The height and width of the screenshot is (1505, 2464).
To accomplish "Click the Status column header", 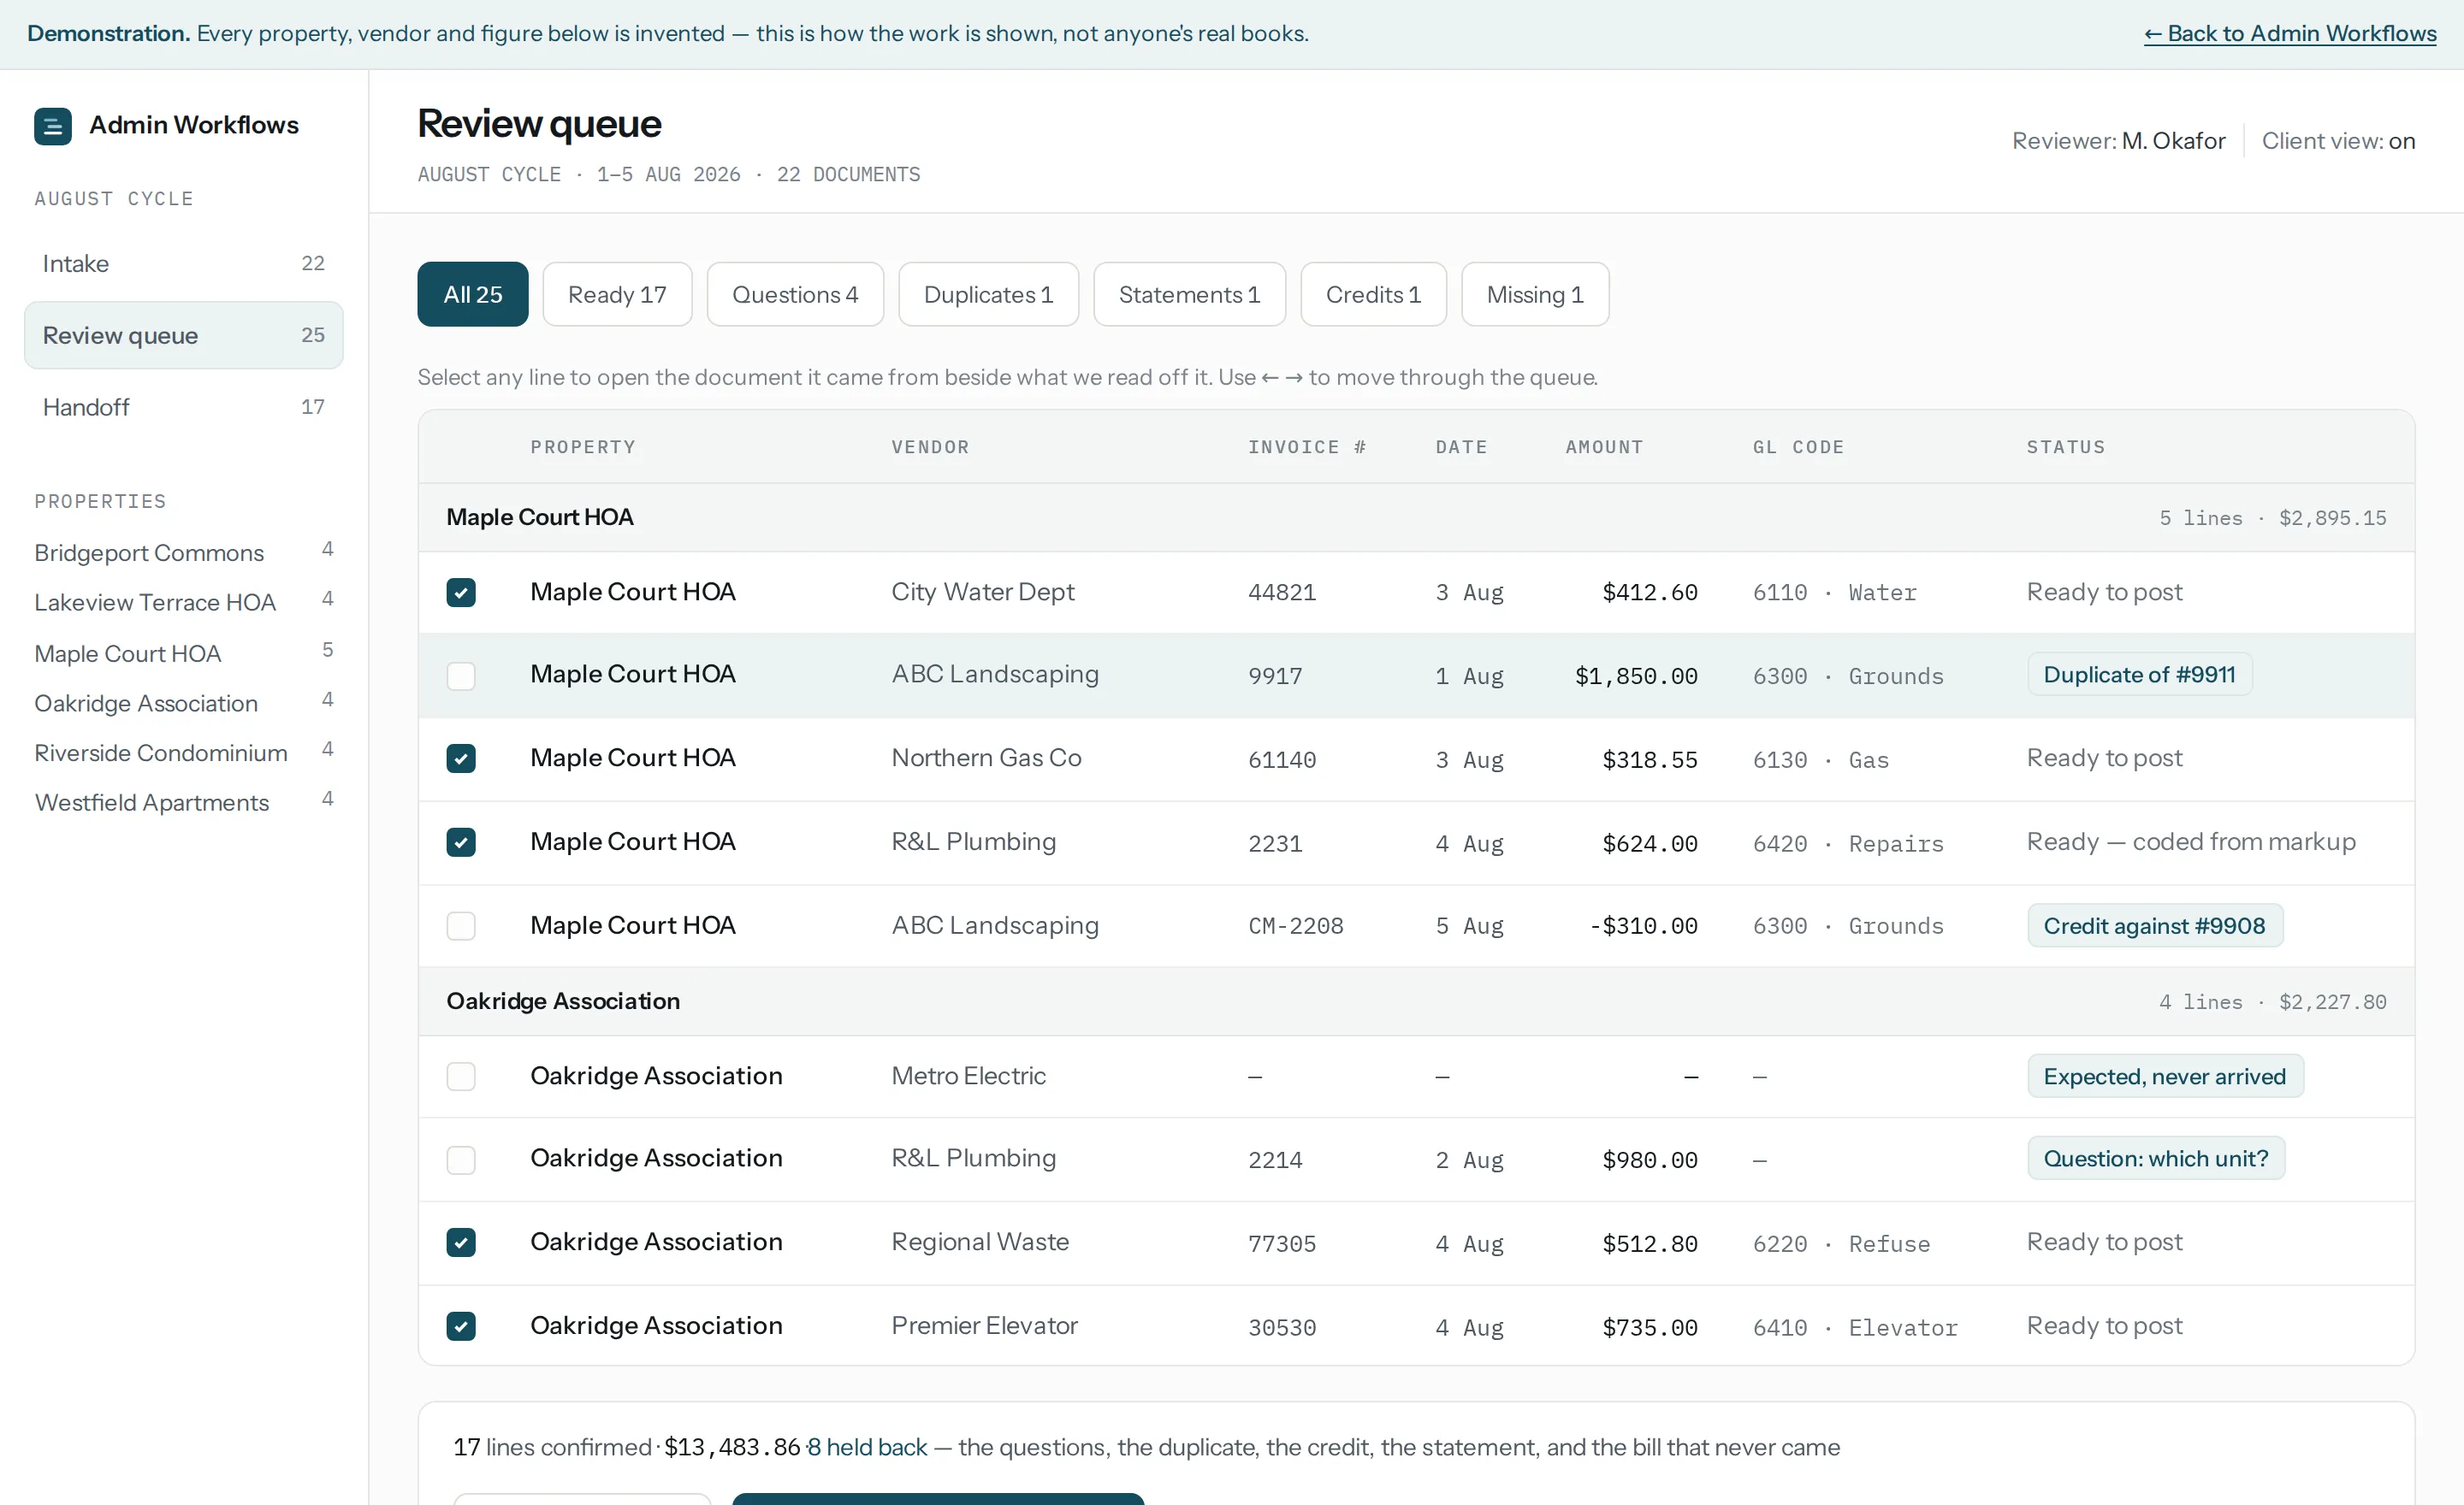I will (2066, 448).
